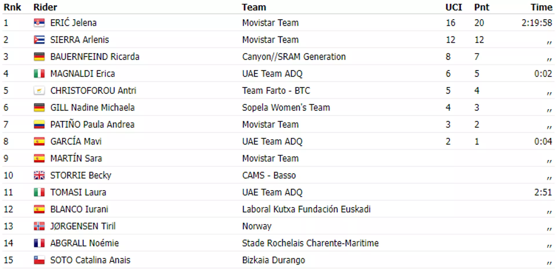The image size is (556, 269).
Task: Click the French flag beside ABGRALL Noémie
Action: click(x=39, y=243)
